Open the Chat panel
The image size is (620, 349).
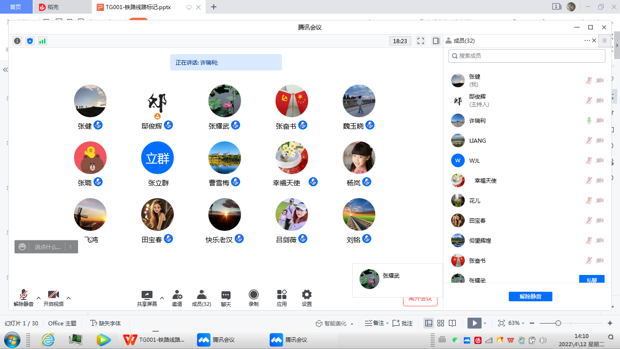(226, 298)
